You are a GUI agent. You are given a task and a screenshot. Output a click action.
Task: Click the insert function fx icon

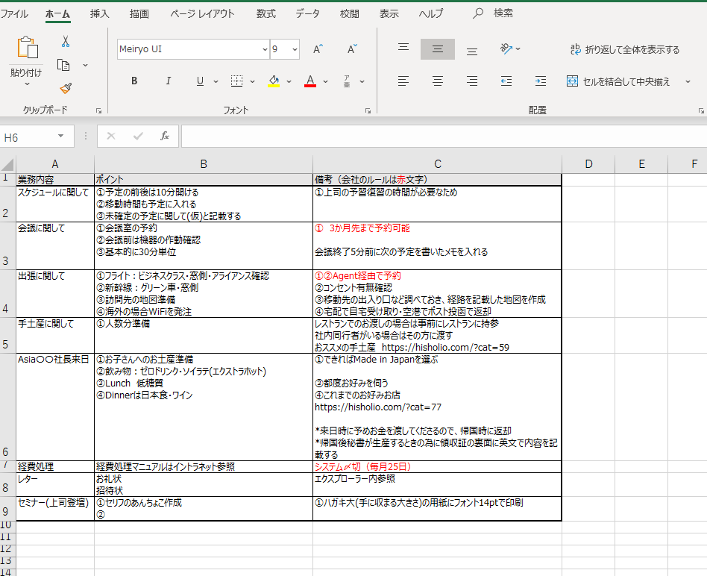click(x=165, y=137)
